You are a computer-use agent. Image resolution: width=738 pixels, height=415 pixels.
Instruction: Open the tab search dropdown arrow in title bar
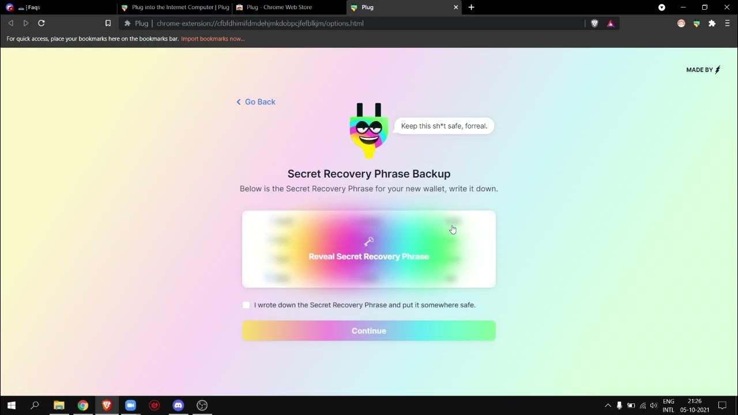pyautogui.click(x=662, y=7)
